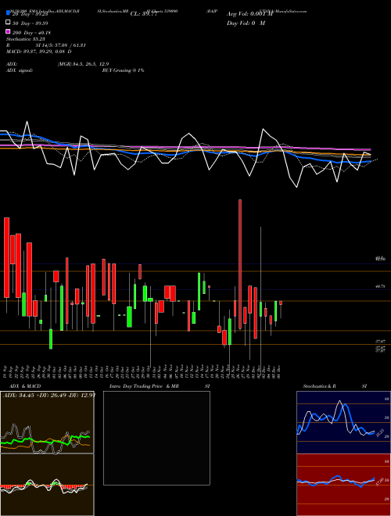
Task: Click the 'Day Vol: 0 M' text
Action: pyautogui.click(x=246, y=23)
